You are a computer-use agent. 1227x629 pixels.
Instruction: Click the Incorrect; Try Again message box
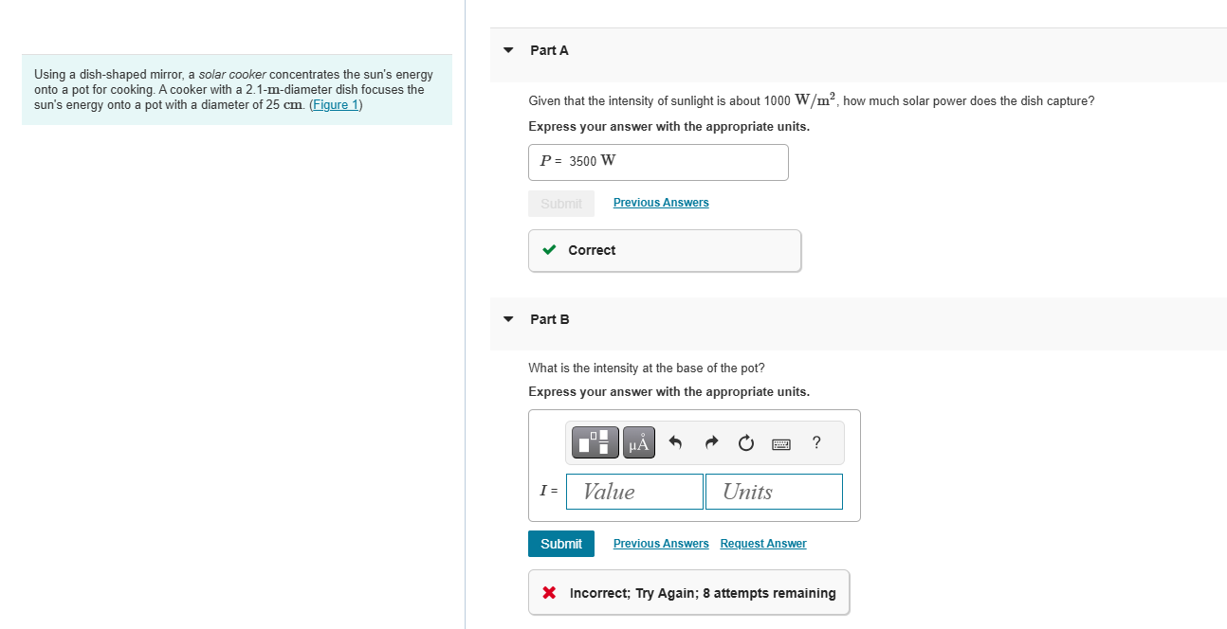pyautogui.click(x=688, y=593)
